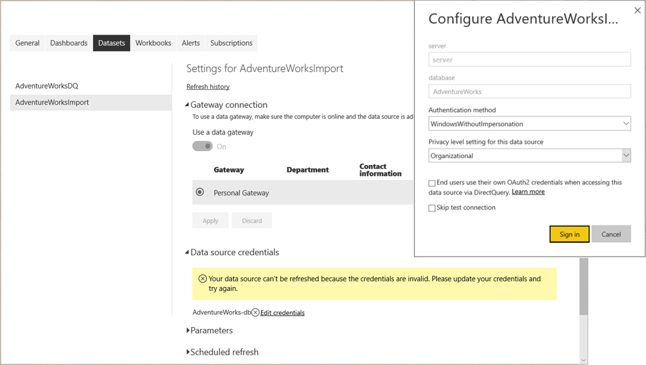
Task: Select the AdventureWorksDQ dataset
Action: click(47, 86)
